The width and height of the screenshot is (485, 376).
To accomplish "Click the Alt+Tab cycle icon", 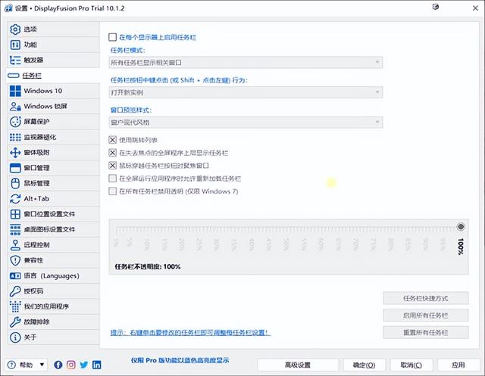I will click(15, 199).
